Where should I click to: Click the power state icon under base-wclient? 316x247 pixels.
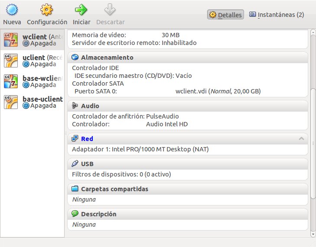point(26,85)
